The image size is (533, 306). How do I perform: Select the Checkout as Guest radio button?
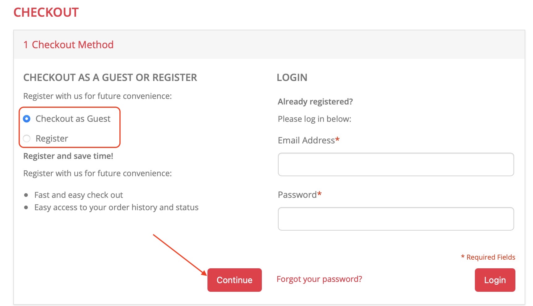[x=27, y=119]
